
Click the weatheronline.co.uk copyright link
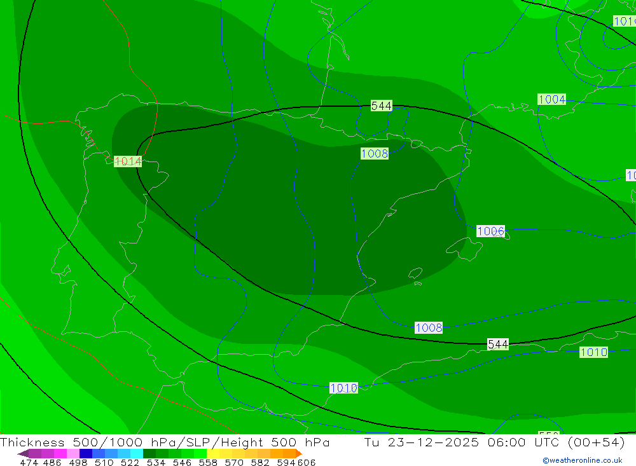583,460
